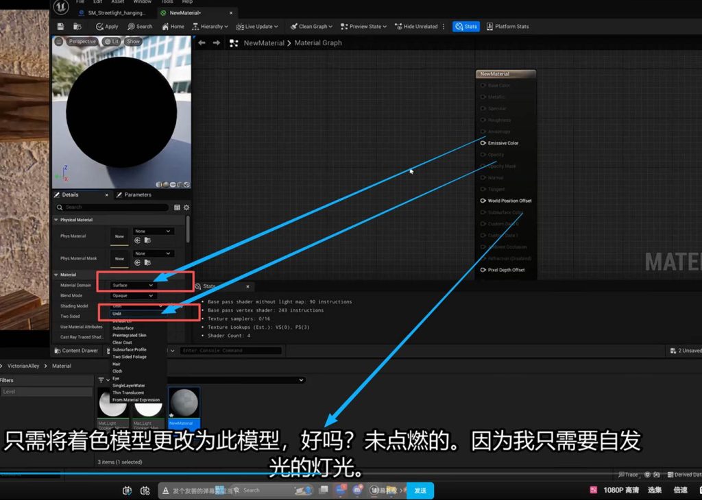Click the Material breadcrumb folder

click(x=62, y=366)
